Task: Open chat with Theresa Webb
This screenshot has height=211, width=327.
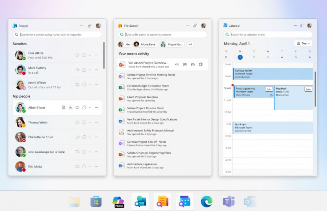Action: (84, 122)
